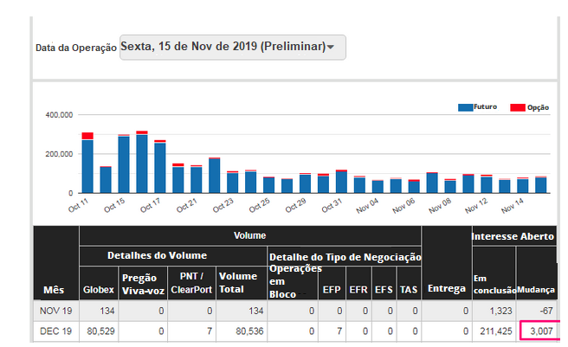Viewport: 568px width, 347px height.
Task: Click the Oct 31 axis label
Action: tap(332, 205)
